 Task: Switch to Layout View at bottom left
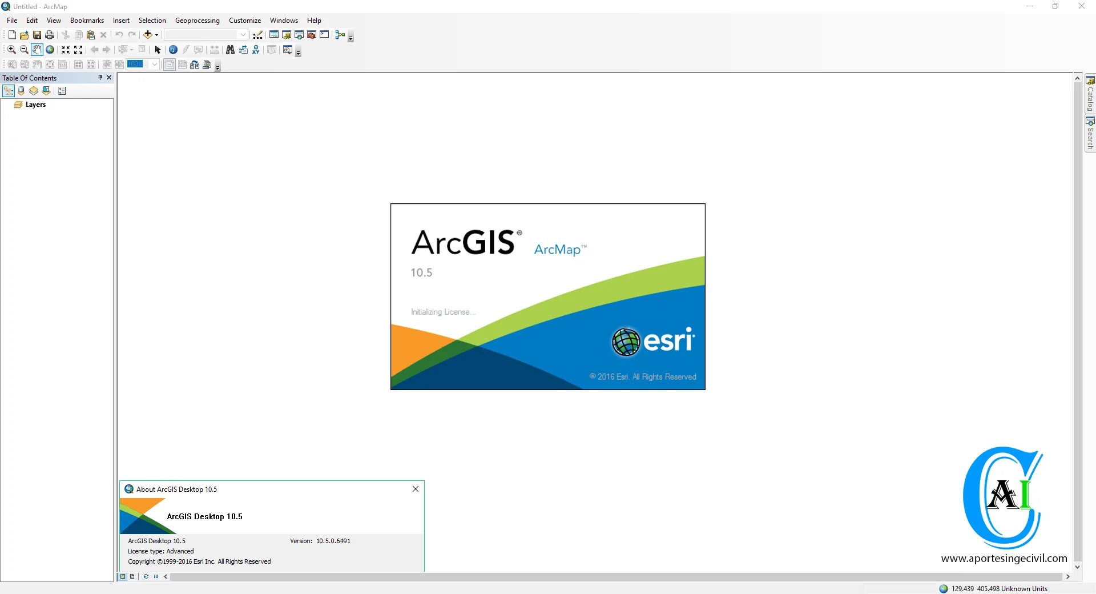[x=132, y=576]
